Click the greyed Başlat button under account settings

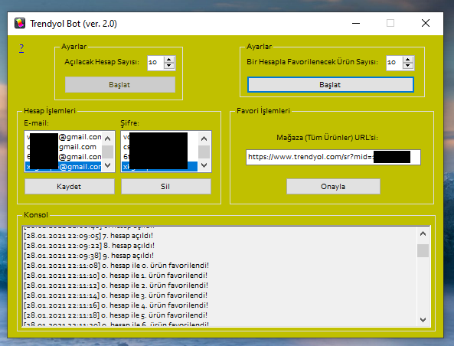pyautogui.click(x=120, y=85)
